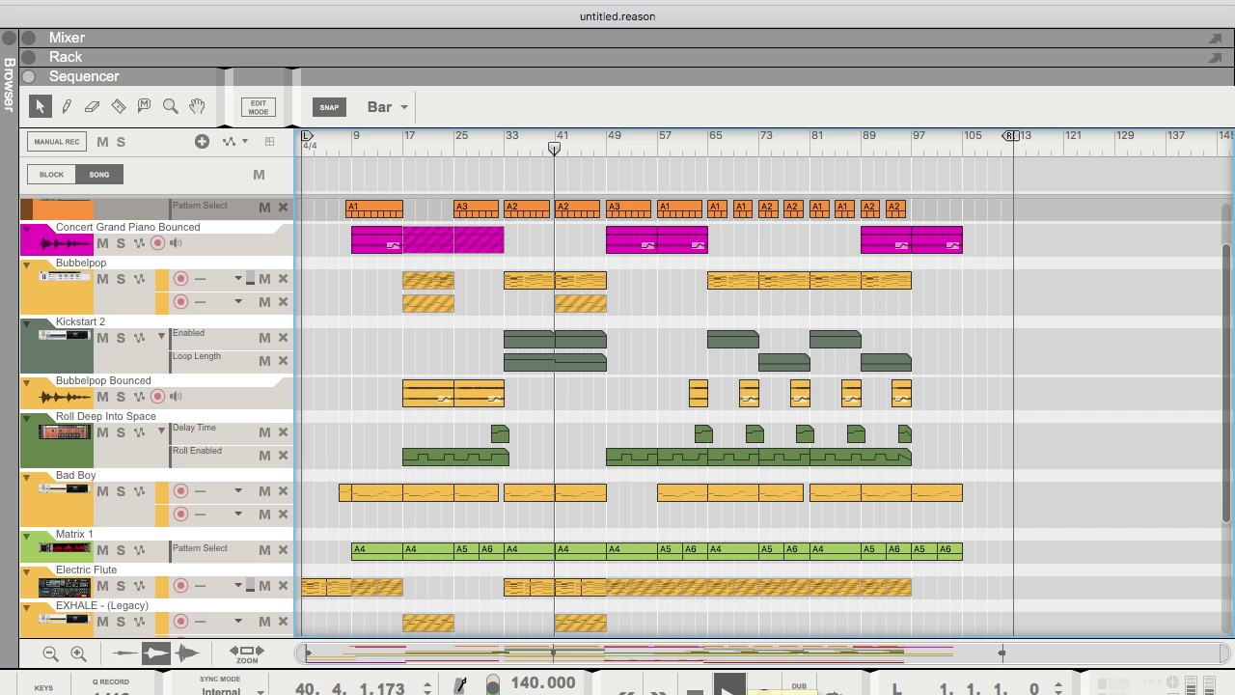Select the Pencil tool
Viewport: 1235px width, 695px height.
67,106
